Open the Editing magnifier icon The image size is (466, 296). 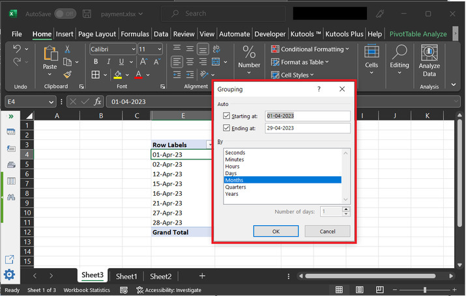[400, 52]
